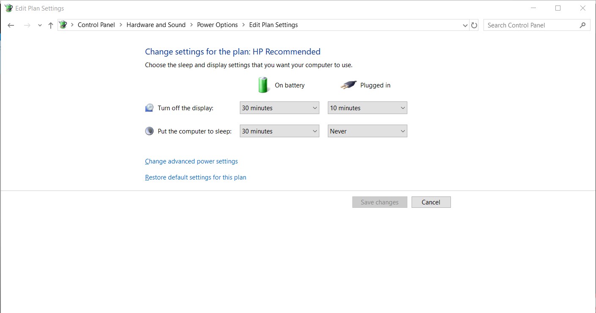596x313 pixels.
Task: Cancel the plan changes
Action: [x=431, y=202]
